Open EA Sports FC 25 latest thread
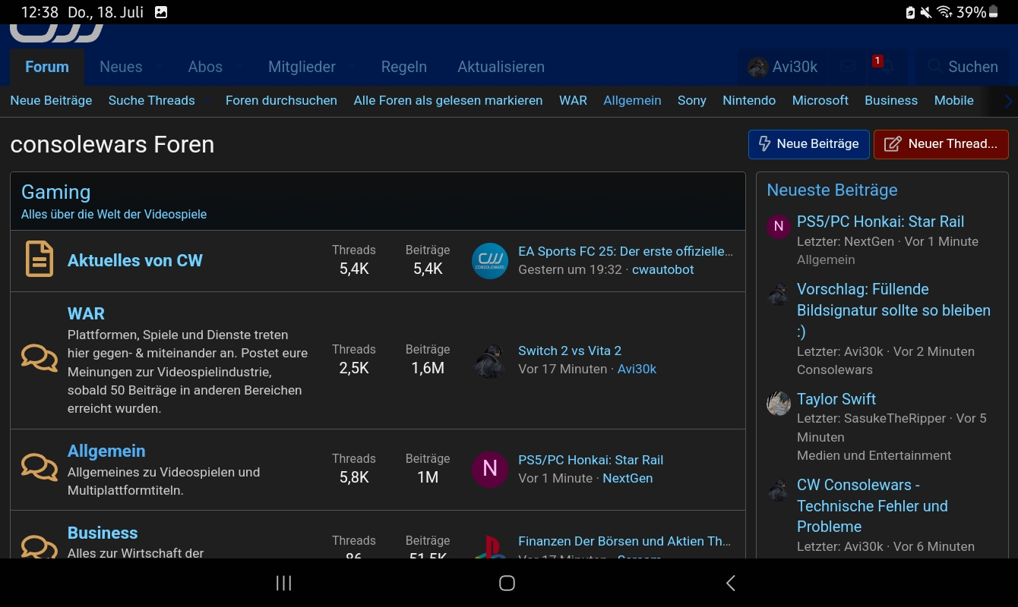Viewport: 1018px width, 607px height. coord(625,251)
